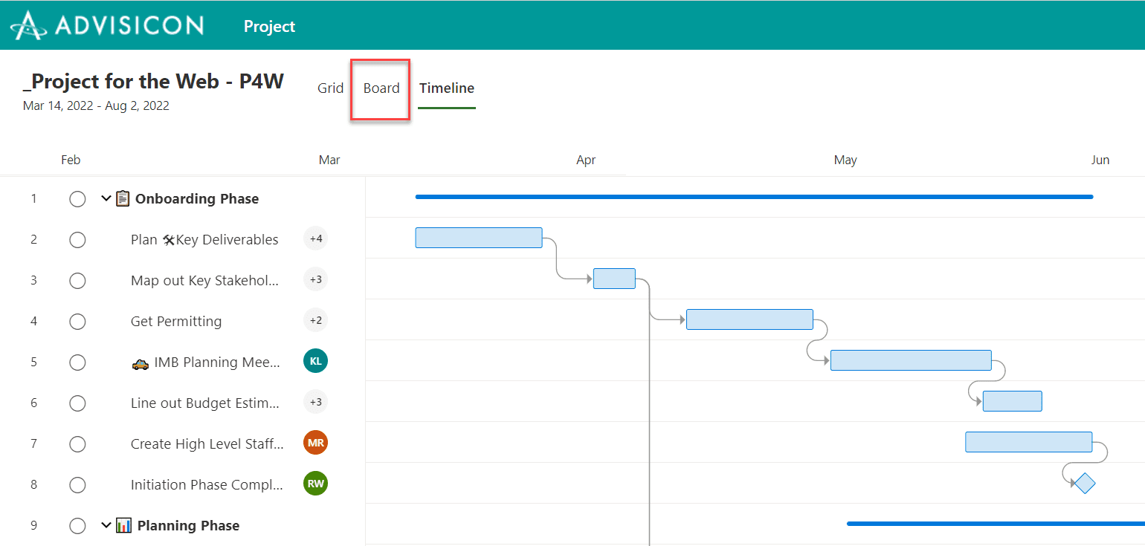1145x546 pixels.
Task: Switch to the Board tab
Action: click(x=381, y=88)
